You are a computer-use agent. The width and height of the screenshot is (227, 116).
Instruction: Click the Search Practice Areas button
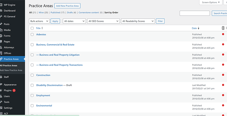point(219,13)
